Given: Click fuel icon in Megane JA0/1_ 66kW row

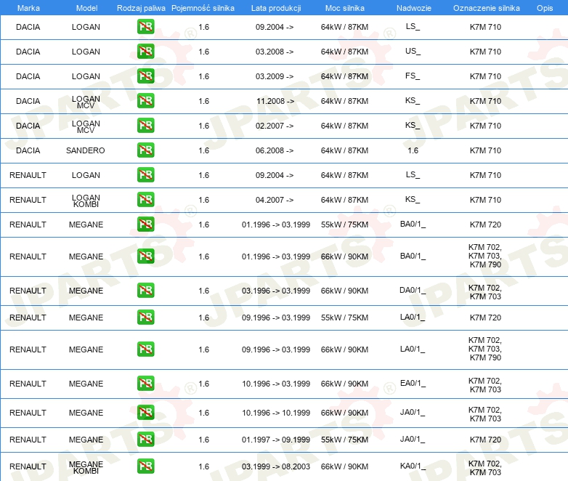Looking at the screenshot, I should point(145,412).
